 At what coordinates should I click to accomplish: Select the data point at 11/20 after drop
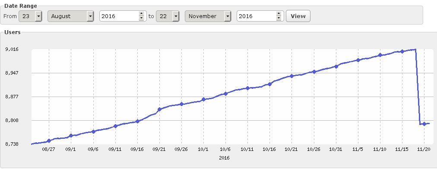click(x=424, y=124)
